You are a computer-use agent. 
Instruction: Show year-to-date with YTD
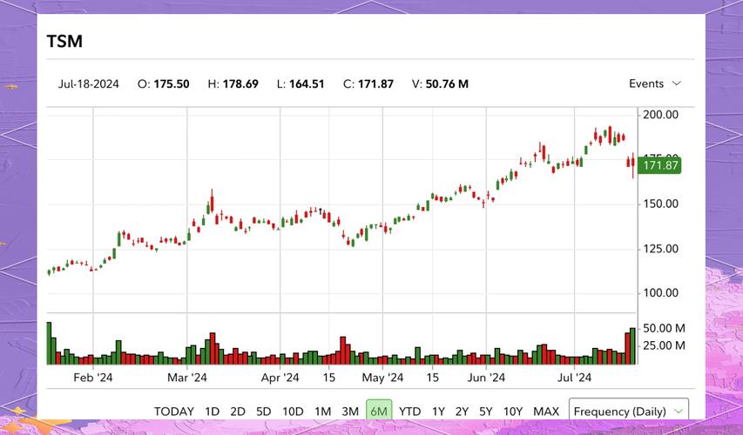tap(409, 412)
